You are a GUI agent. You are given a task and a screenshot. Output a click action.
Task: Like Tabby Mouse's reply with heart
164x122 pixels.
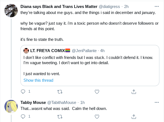click(x=97, y=117)
